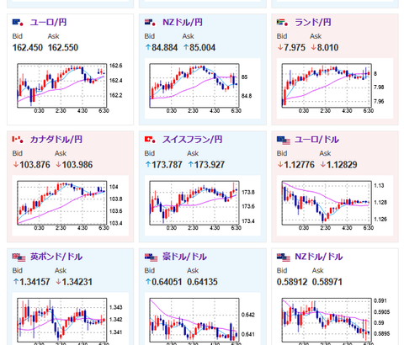The image size is (404, 345).
Task: Open the カナダドル/円 pair link
Action: (56, 140)
